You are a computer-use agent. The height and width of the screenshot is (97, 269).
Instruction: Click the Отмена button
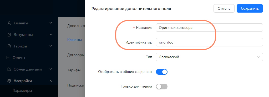pos(224,9)
